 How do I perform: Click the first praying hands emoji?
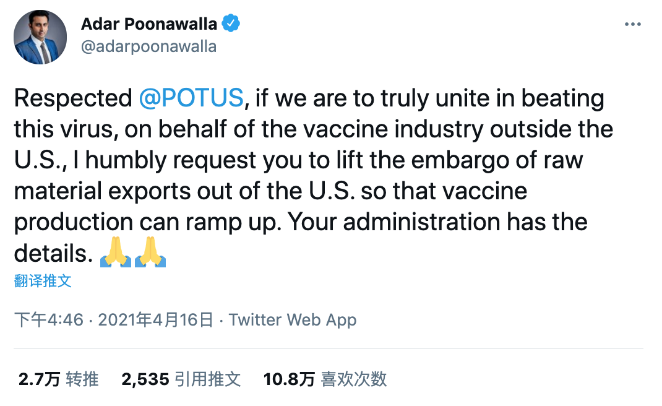[x=116, y=254]
